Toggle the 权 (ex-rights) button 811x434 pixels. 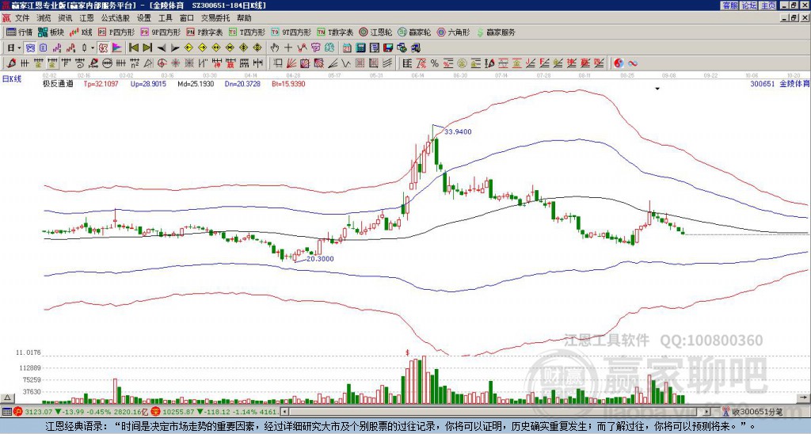(x=103, y=48)
